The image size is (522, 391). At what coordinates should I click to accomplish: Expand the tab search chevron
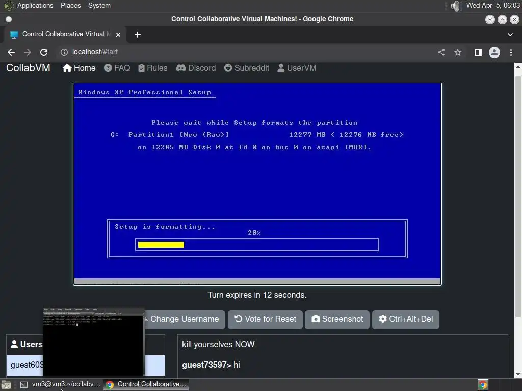click(510, 34)
